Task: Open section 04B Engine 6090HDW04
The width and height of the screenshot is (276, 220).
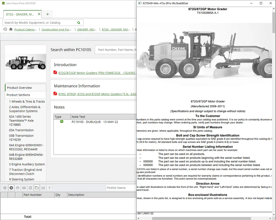Action: coord(26,157)
